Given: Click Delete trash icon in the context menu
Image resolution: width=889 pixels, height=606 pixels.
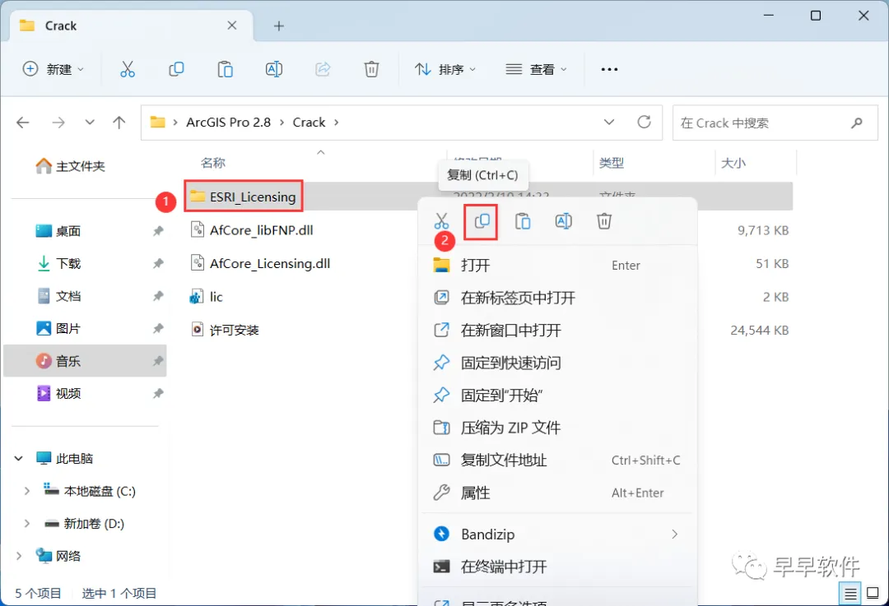Looking at the screenshot, I should pyautogui.click(x=604, y=221).
